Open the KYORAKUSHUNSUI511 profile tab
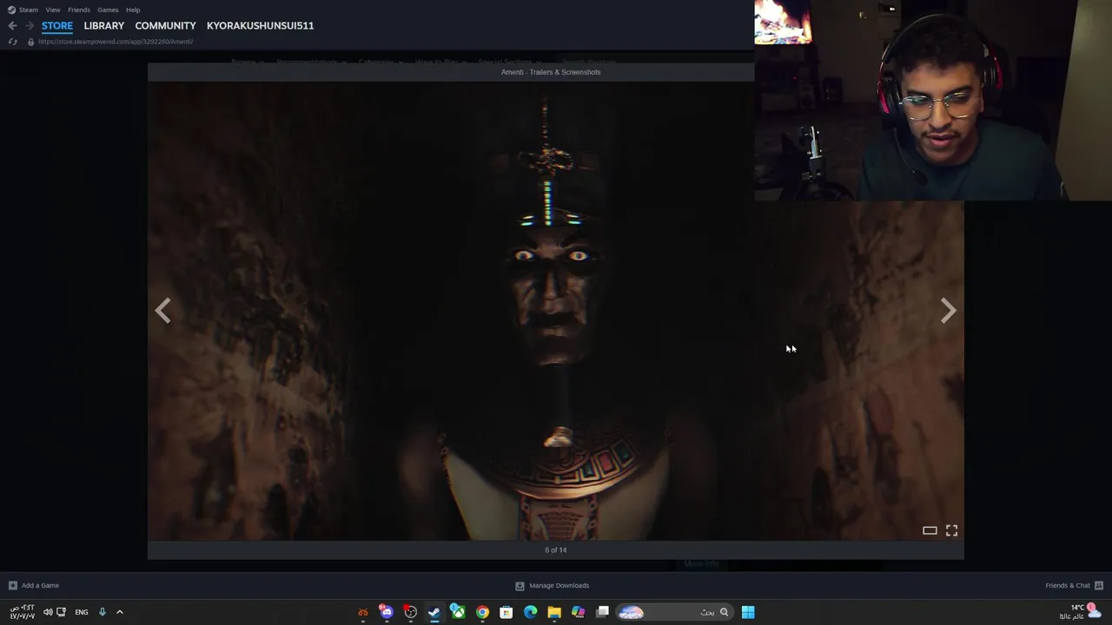Screen dimensions: 1112x625 pos(260,26)
